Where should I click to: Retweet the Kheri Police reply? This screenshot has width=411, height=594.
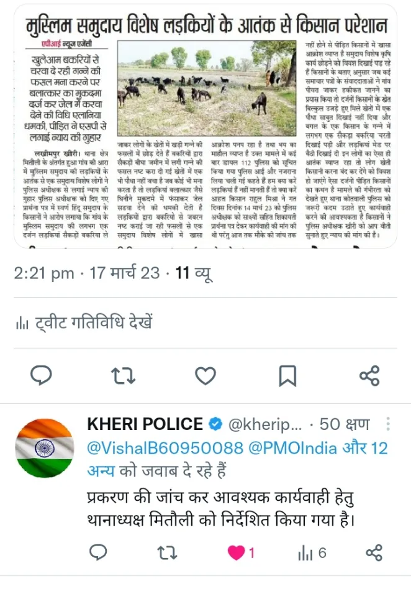(167, 553)
